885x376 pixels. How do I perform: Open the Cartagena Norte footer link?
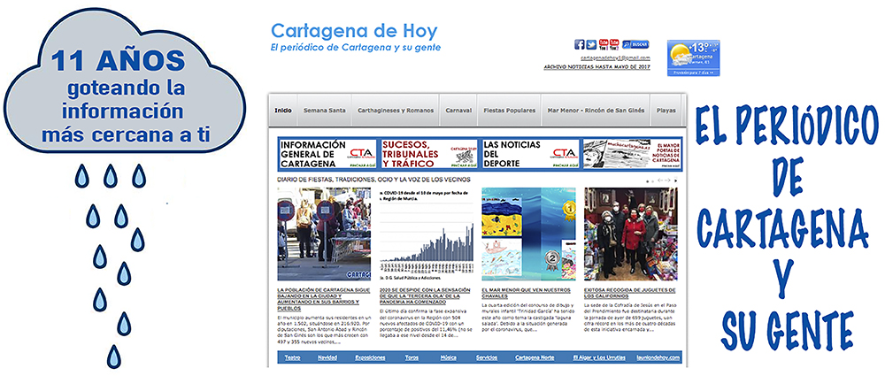(x=536, y=357)
